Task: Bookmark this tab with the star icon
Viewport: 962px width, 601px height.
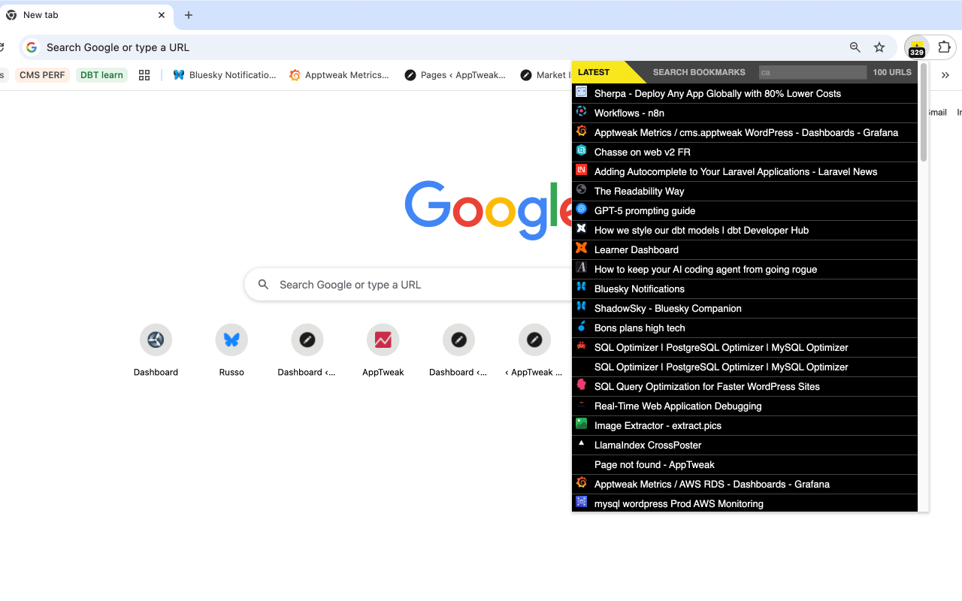Action: point(879,47)
